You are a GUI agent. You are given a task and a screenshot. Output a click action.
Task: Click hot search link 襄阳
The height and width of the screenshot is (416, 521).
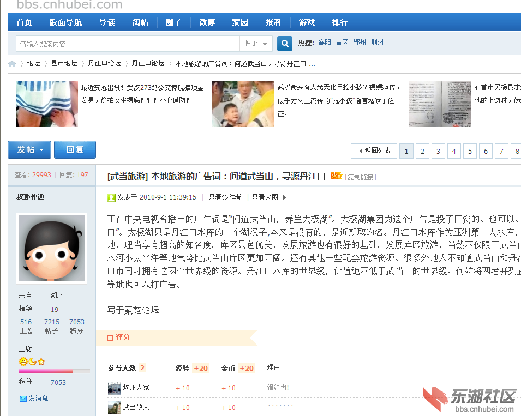[x=325, y=43]
